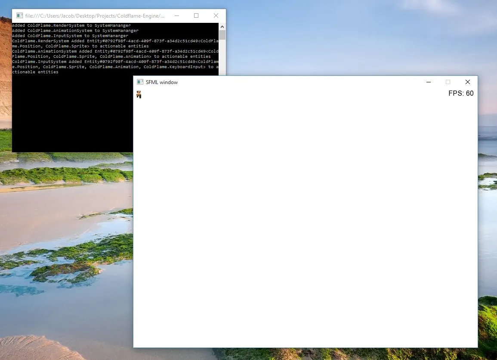Click the console scrollbar up arrow

pos(222,26)
